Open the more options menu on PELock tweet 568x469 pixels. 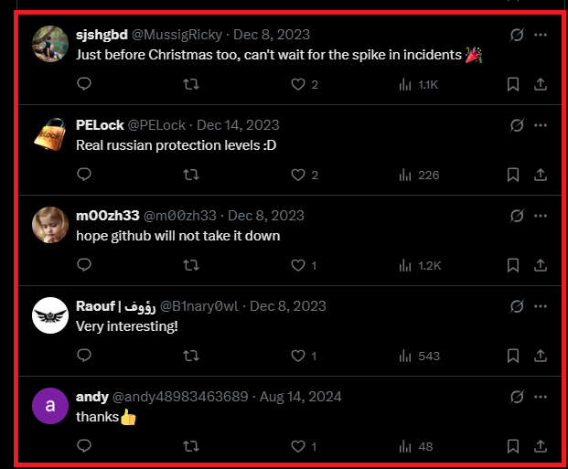pos(541,125)
